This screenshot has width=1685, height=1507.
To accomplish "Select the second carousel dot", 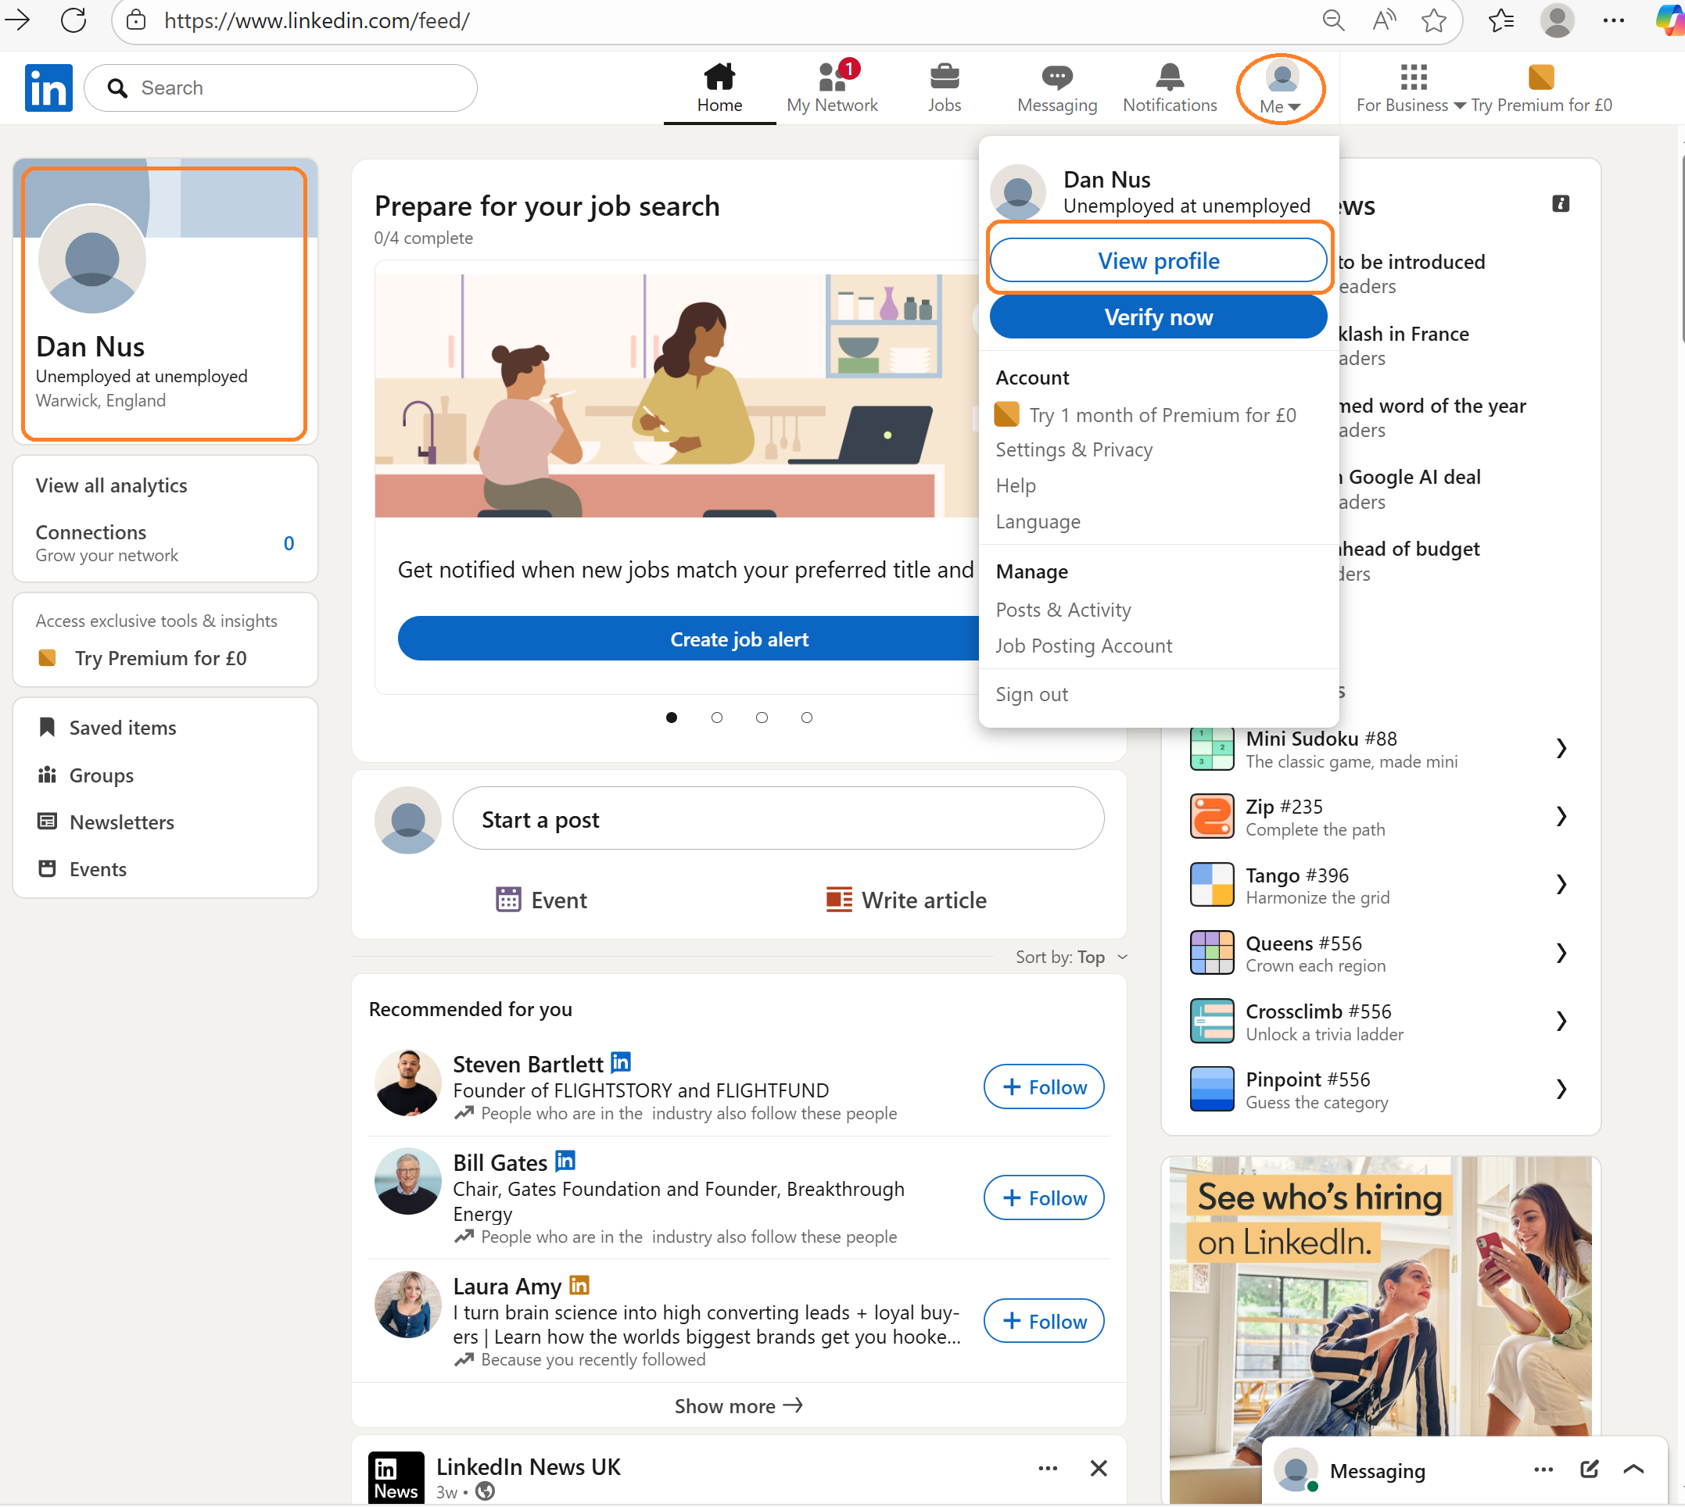I will pyautogui.click(x=716, y=718).
